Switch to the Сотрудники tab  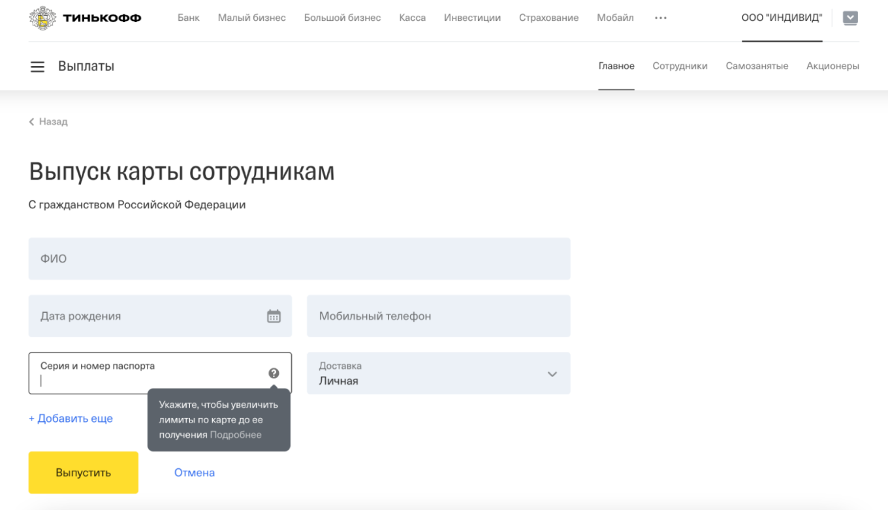(x=680, y=66)
